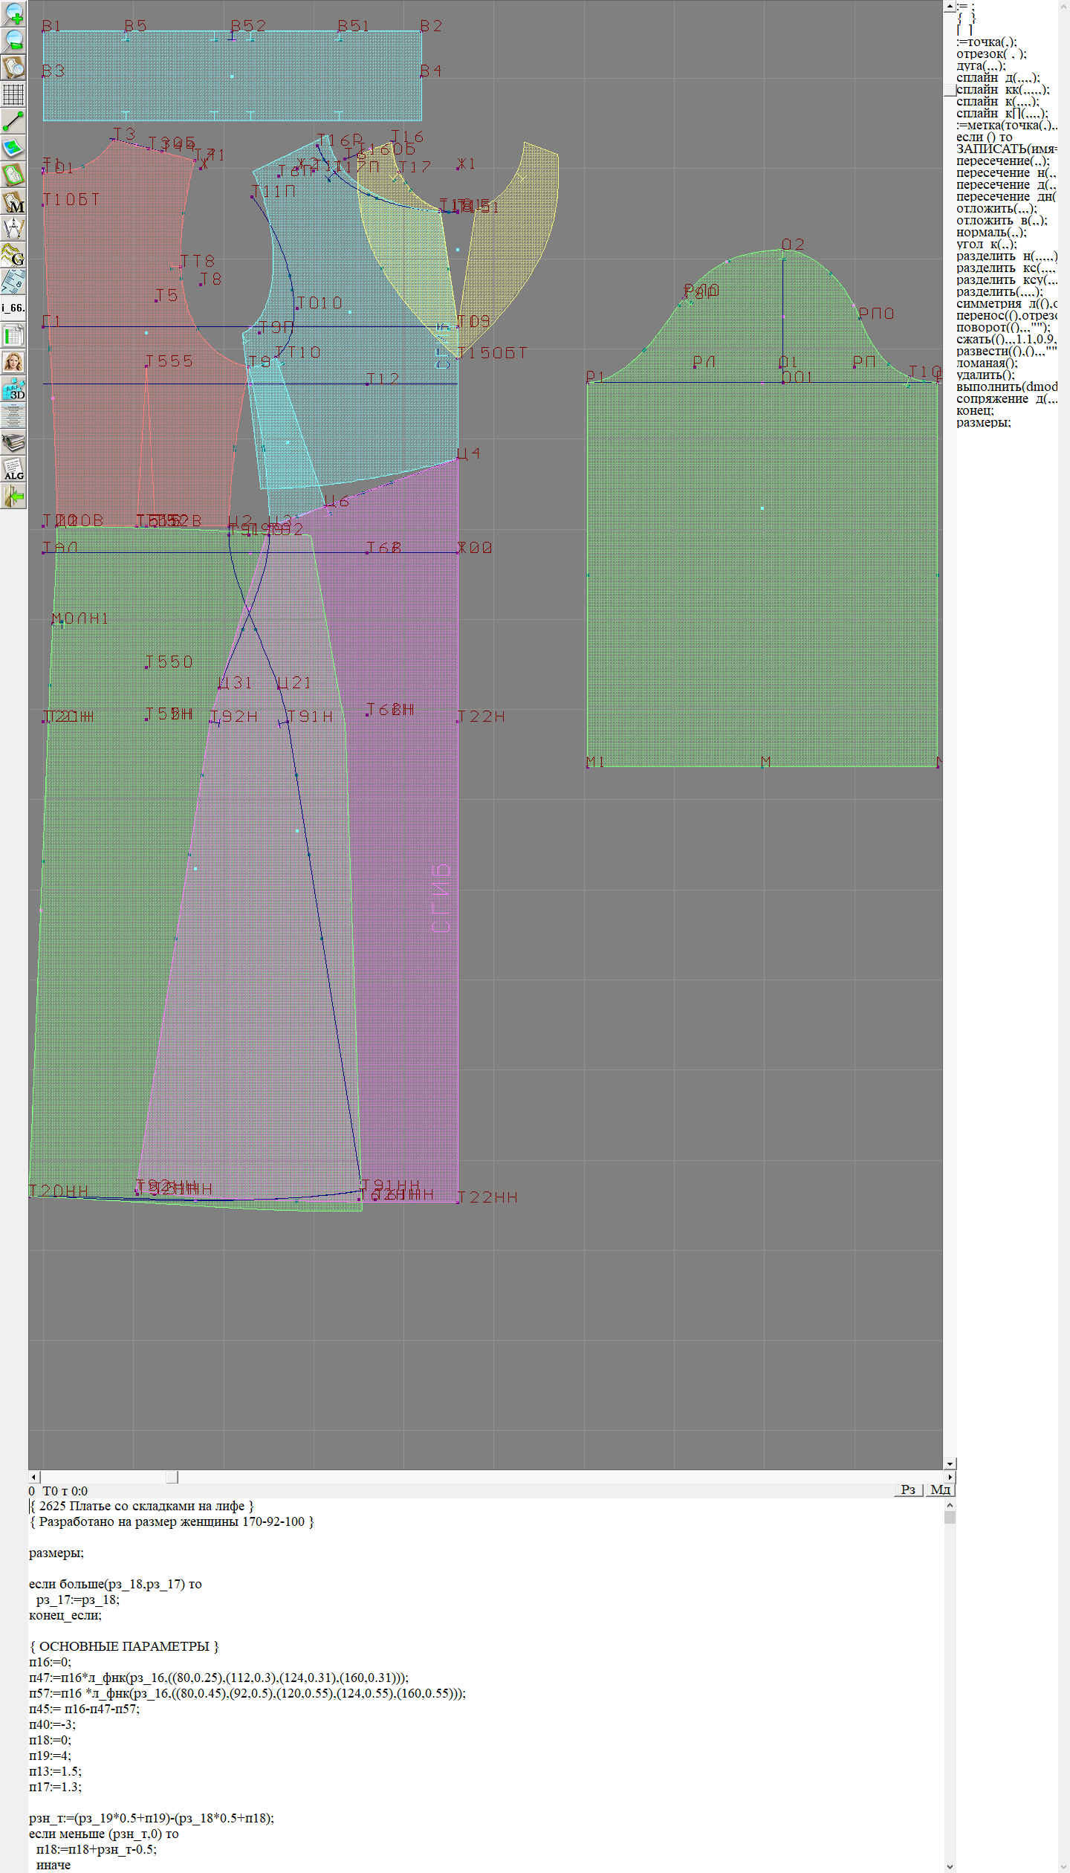The height and width of the screenshot is (1873, 1070).
Task: Click the code editor scroll-up arrow
Action: [x=950, y=1505]
